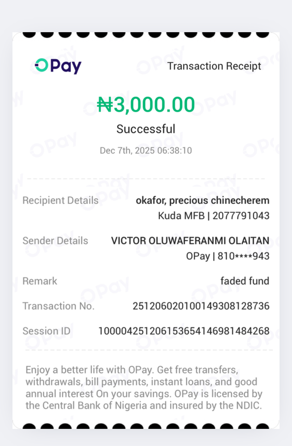
Task: Click the footer text about OPay licensing
Action: point(144,388)
